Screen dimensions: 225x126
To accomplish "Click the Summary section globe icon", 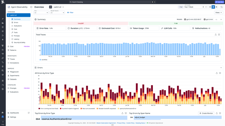I will point(36,20).
